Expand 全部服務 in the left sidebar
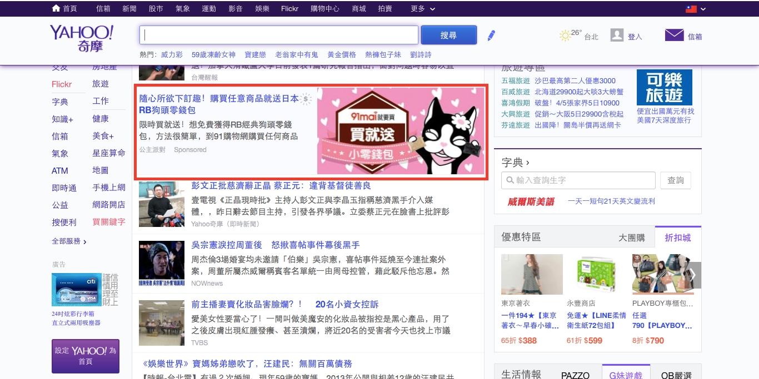Screen dimensions: 759x379 (69, 241)
